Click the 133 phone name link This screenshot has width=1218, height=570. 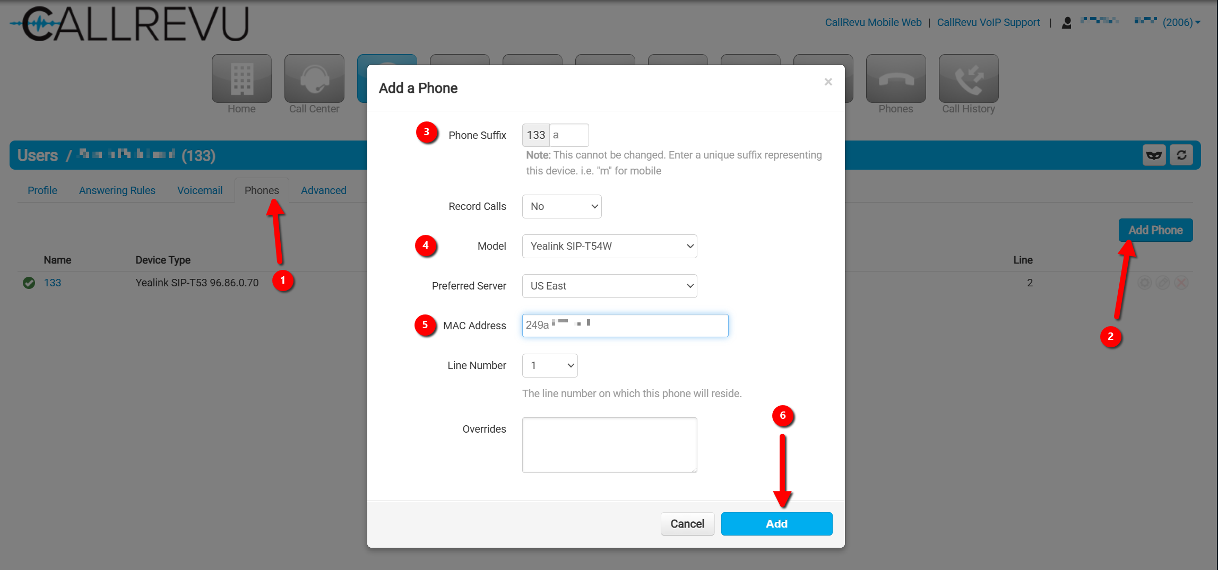click(x=53, y=283)
